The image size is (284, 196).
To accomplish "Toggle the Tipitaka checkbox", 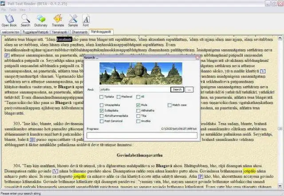I will pyautogui.click(x=102, y=97).
